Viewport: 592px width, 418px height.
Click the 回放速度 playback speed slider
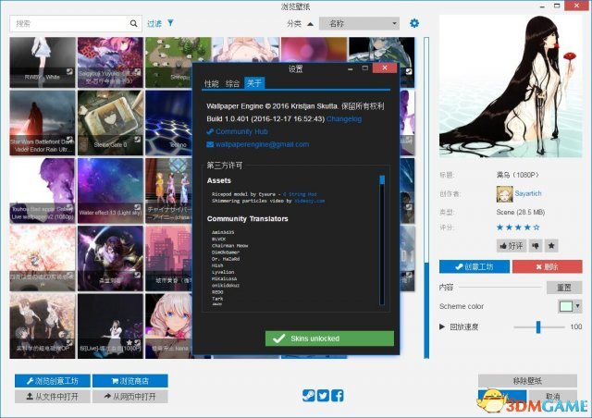(x=539, y=327)
